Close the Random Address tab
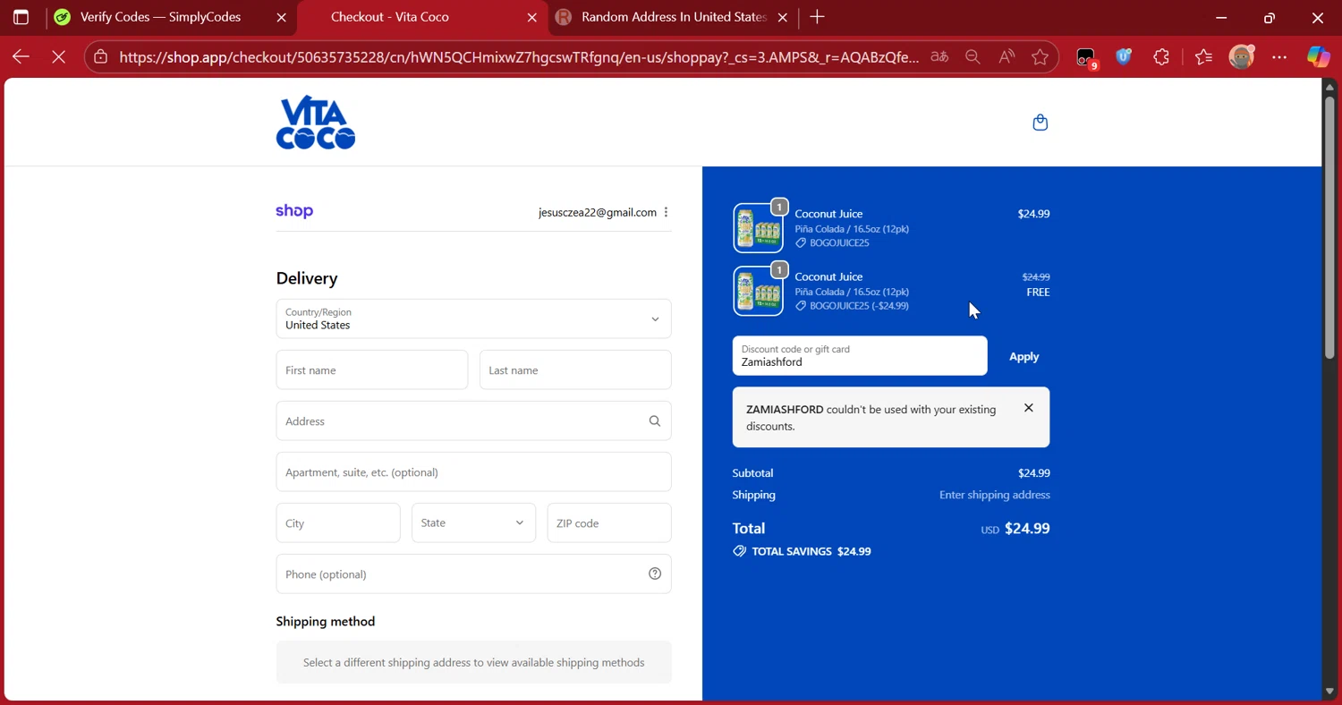This screenshot has height=705, width=1342. (x=783, y=17)
